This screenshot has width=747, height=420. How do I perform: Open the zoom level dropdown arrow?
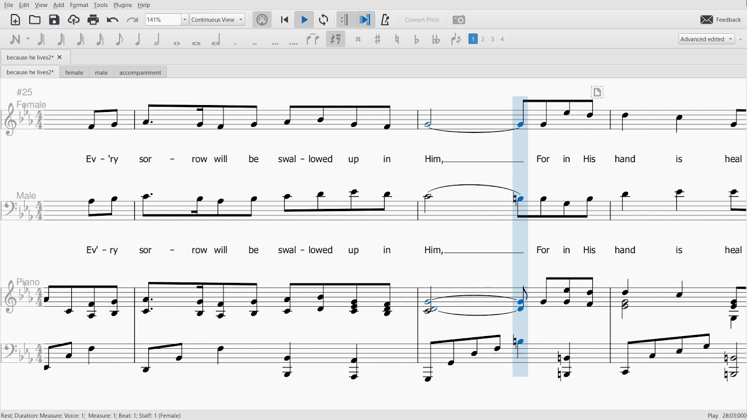coord(184,20)
